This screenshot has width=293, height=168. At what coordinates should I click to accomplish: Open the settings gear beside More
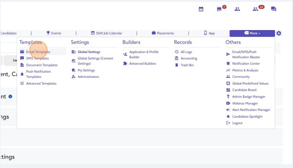click(x=279, y=33)
